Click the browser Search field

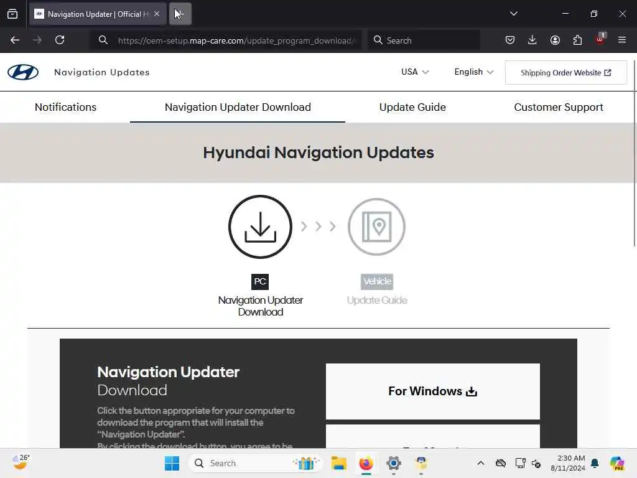point(424,40)
